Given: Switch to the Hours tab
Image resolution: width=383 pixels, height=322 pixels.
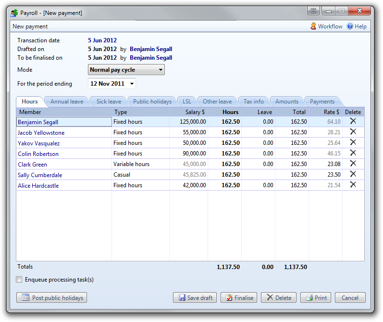Looking at the screenshot, I should tap(30, 102).
